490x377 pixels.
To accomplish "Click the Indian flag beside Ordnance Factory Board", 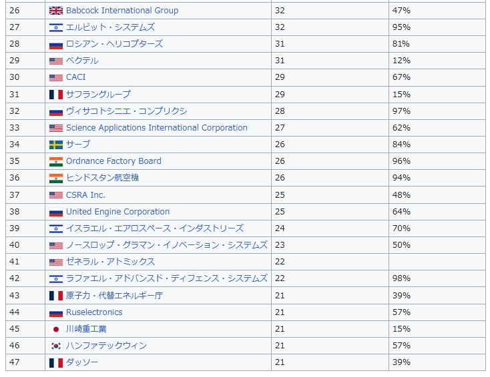I will [56, 161].
